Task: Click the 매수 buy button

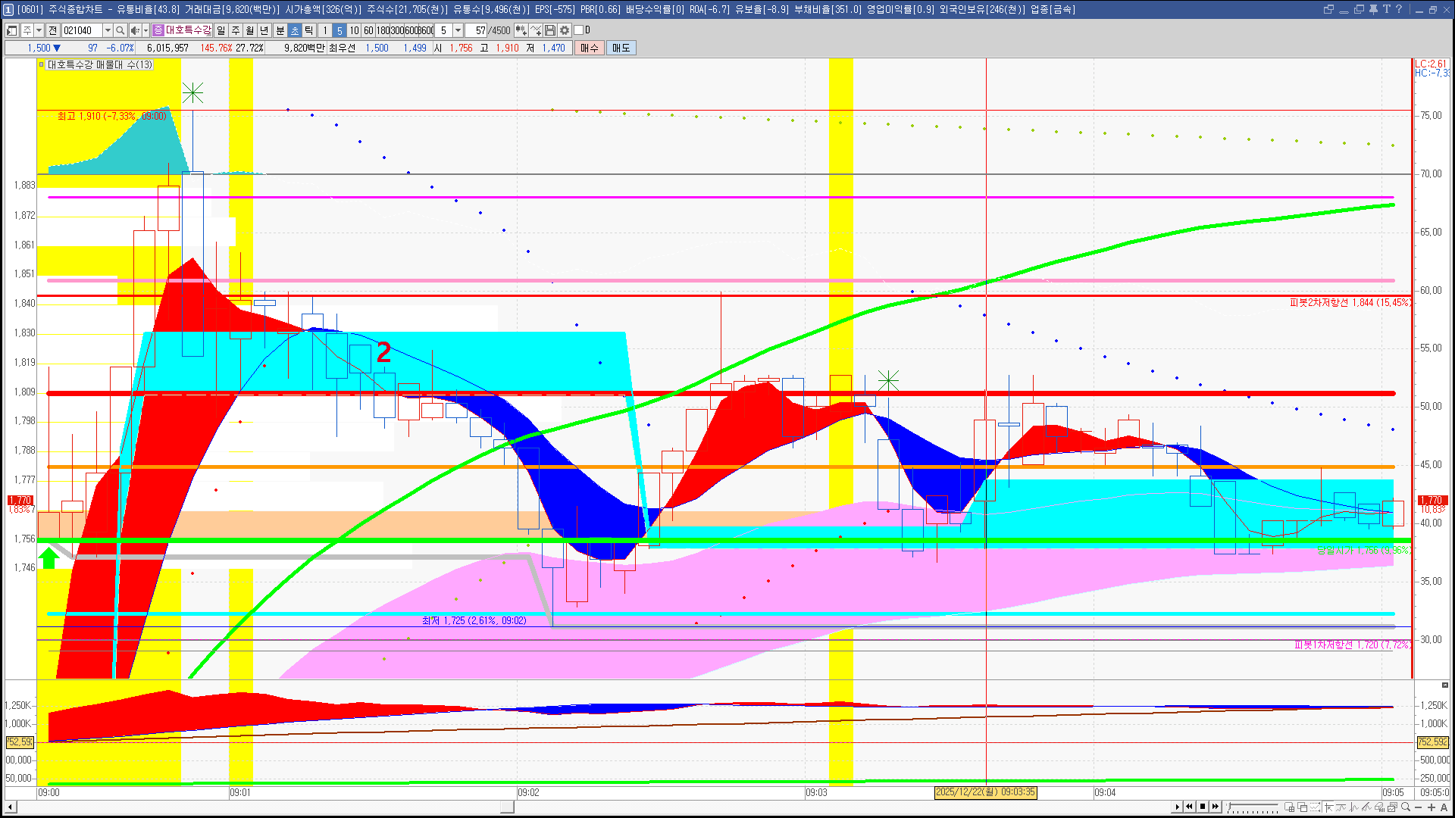Action: [590, 48]
